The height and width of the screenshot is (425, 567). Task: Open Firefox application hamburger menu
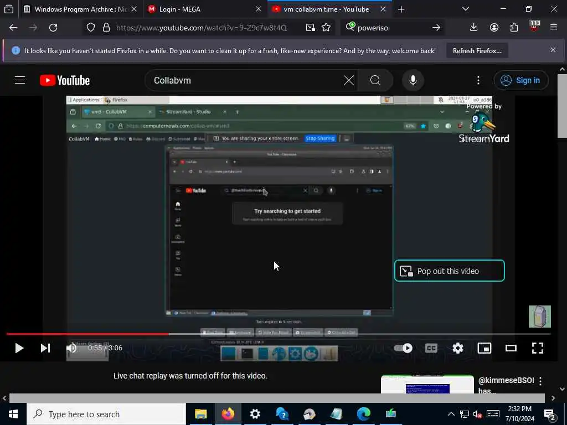click(x=554, y=28)
